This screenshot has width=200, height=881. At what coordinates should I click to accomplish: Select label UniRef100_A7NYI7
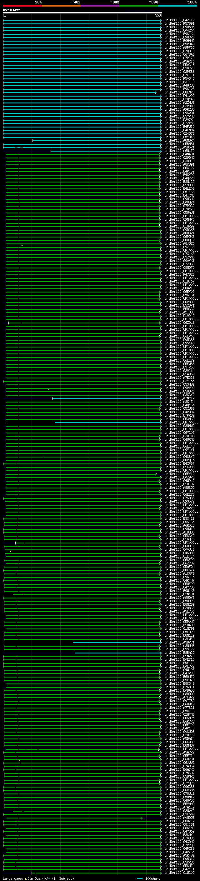pos(179,398)
